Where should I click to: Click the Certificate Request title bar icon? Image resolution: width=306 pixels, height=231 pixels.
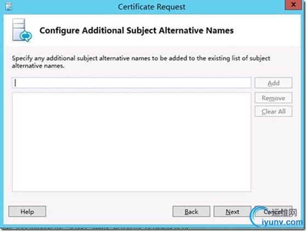[9, 7]
